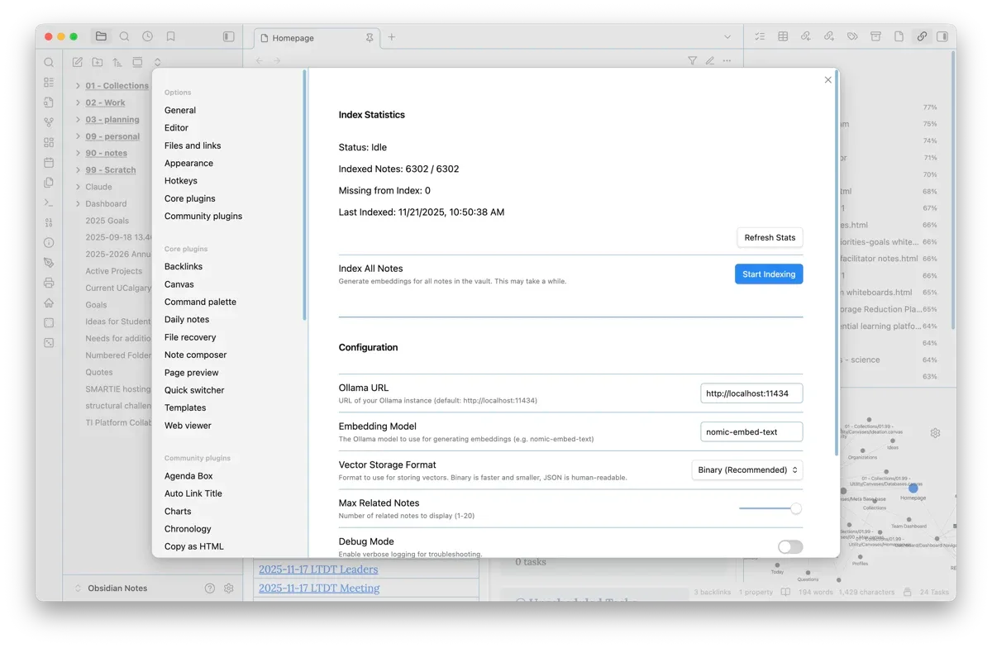This screenshot has height=648, width=992.
Task: Open the Editor settings section
Action: click(176, 128)
